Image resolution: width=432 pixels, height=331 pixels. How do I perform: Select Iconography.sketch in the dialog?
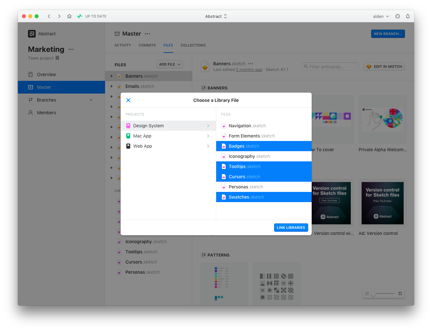pyautogui.click(x=264, y=156)
